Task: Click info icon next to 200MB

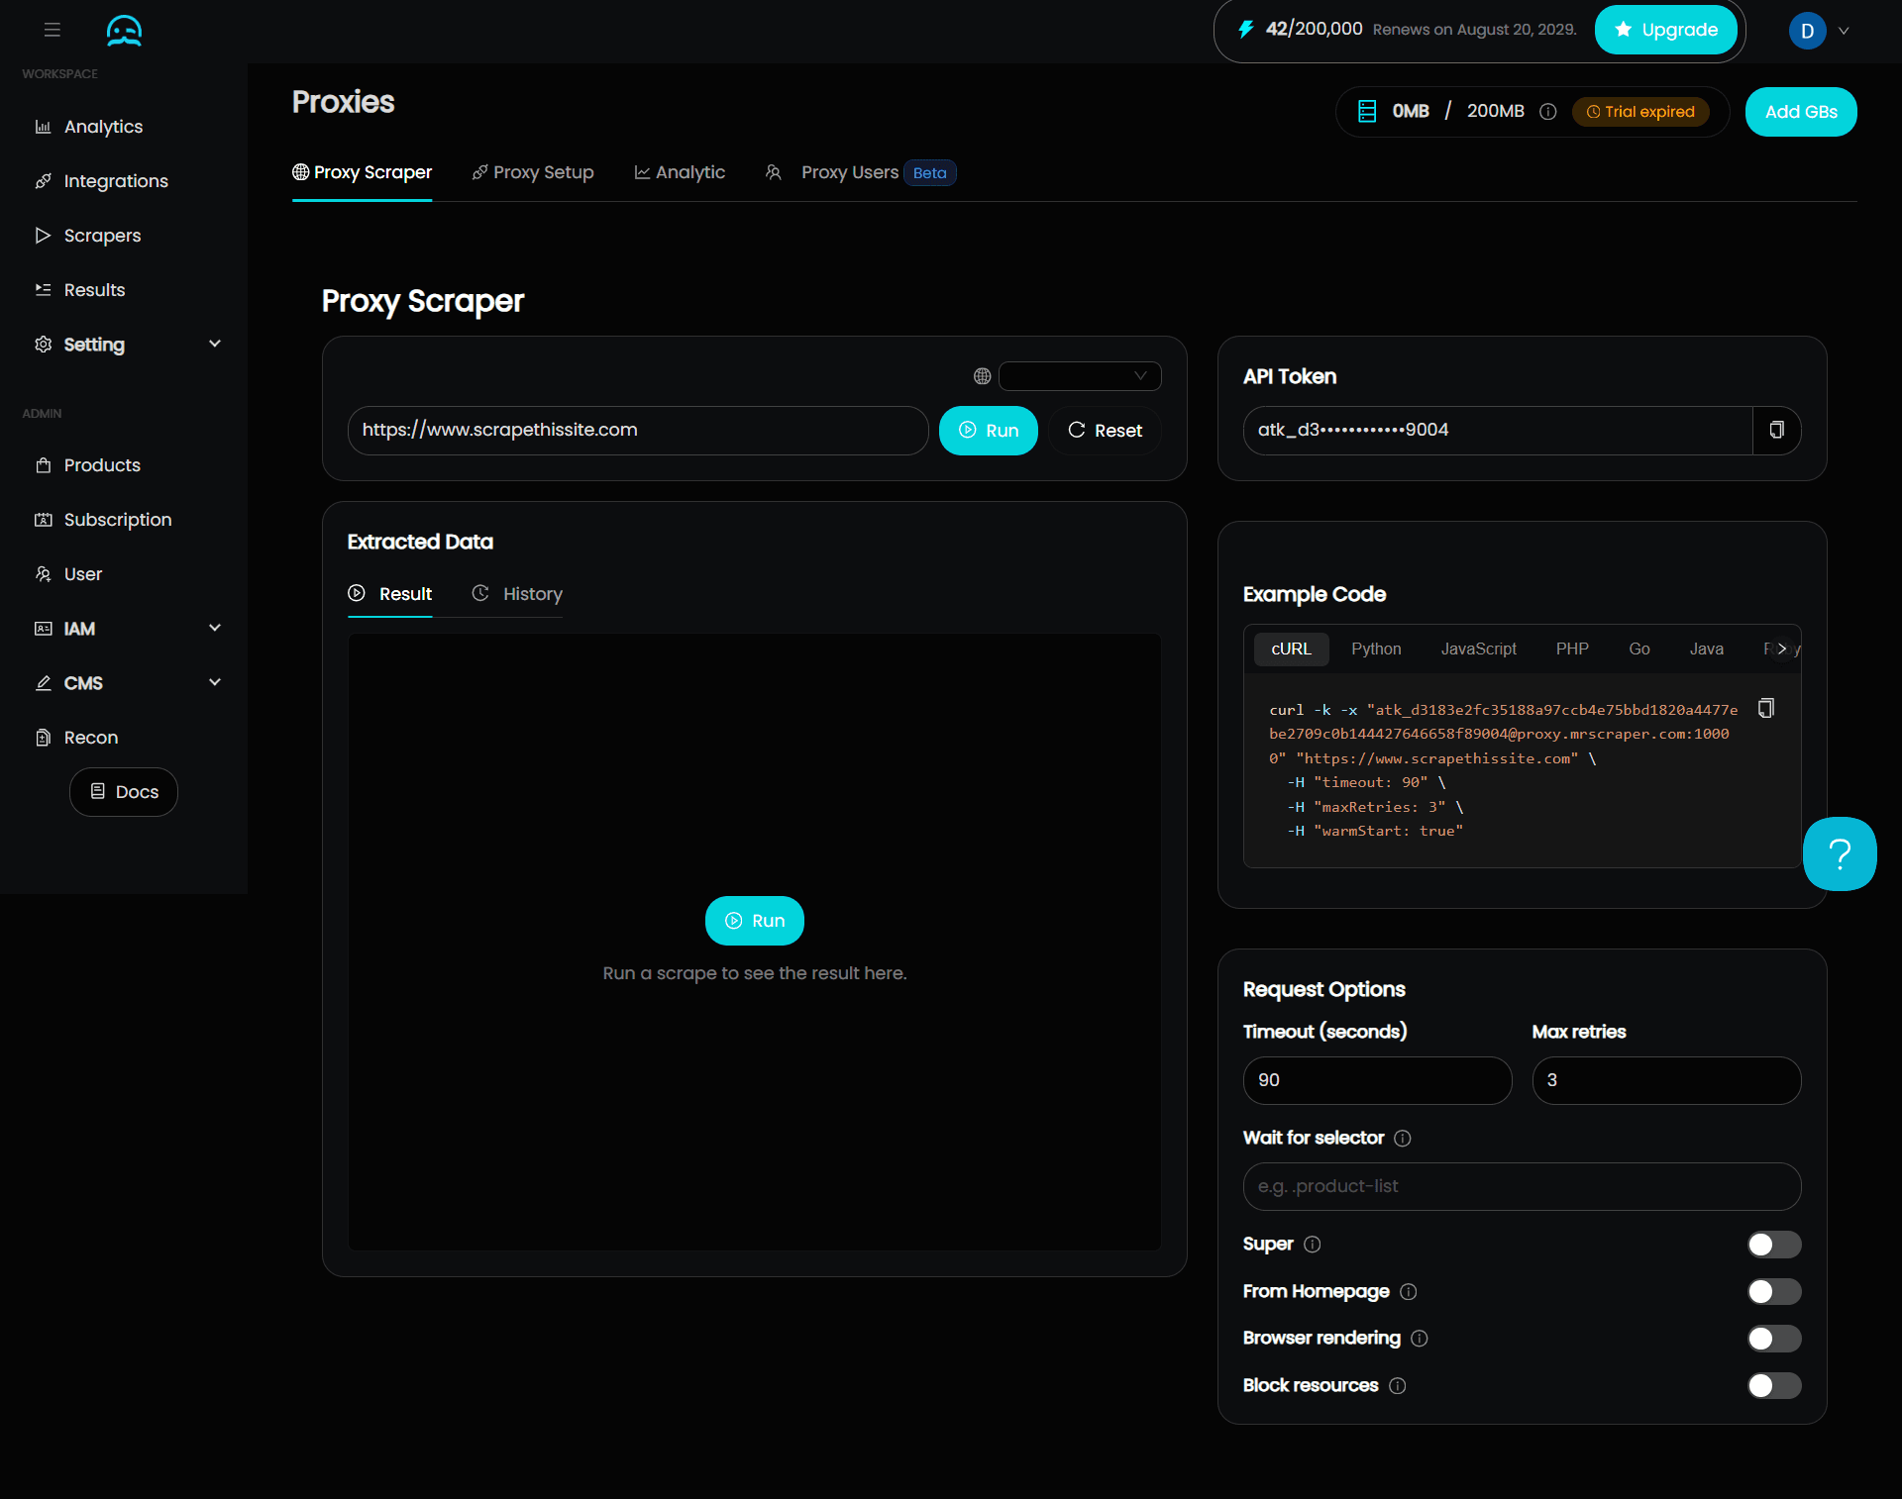Action: [x=1547, y=112]
